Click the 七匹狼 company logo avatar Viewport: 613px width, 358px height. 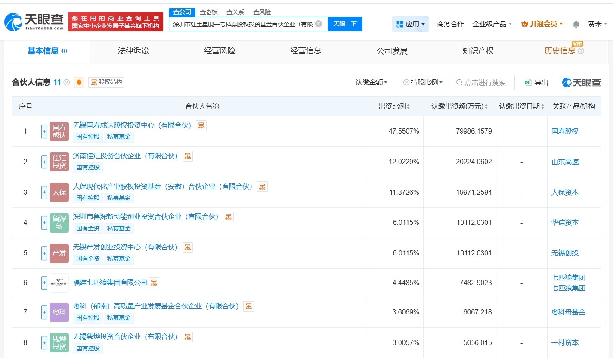click(x=59, y=283)
